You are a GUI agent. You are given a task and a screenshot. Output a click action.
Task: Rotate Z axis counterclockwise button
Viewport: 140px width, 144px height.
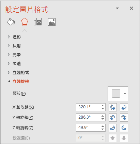click(124, 128)
